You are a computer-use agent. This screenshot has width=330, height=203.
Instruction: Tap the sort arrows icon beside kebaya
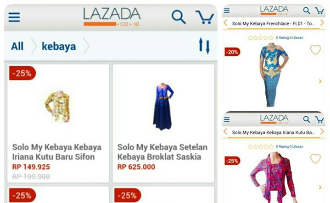204,46
